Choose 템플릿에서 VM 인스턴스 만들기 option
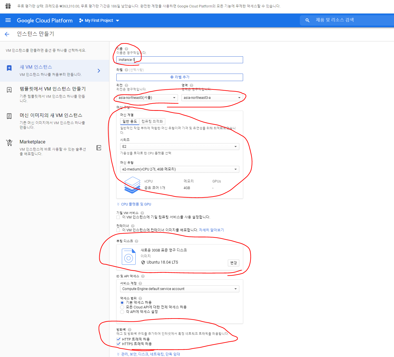 tap(54, 95)
